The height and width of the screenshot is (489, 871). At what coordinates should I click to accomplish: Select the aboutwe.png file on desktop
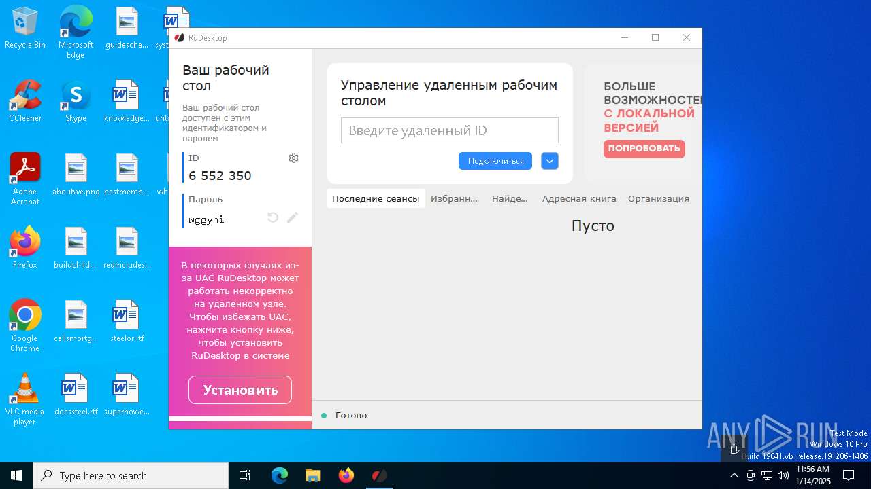click(76, 175)
